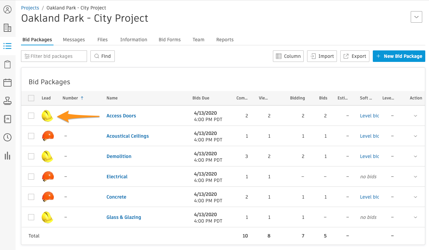Open the stamp icon in sidebar
Image resolution: width=429 pixels, height=250 pixels.
pyautogui.click(x=7, y=101)
